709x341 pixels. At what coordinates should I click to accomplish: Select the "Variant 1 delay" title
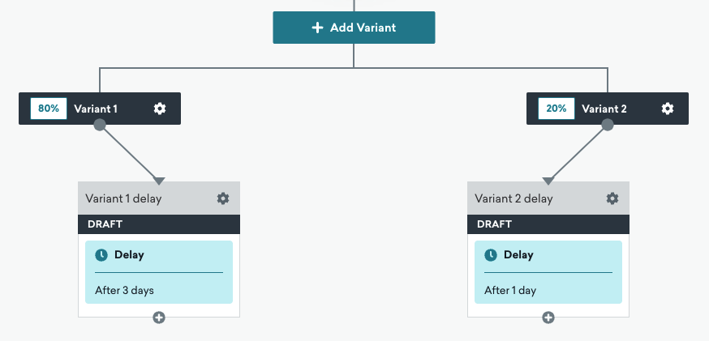tap(123, 198)
